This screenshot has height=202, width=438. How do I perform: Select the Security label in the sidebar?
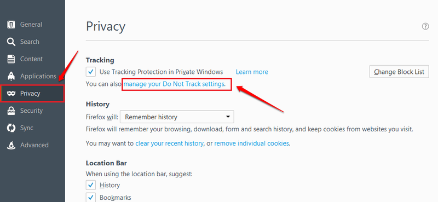point(31,111)
